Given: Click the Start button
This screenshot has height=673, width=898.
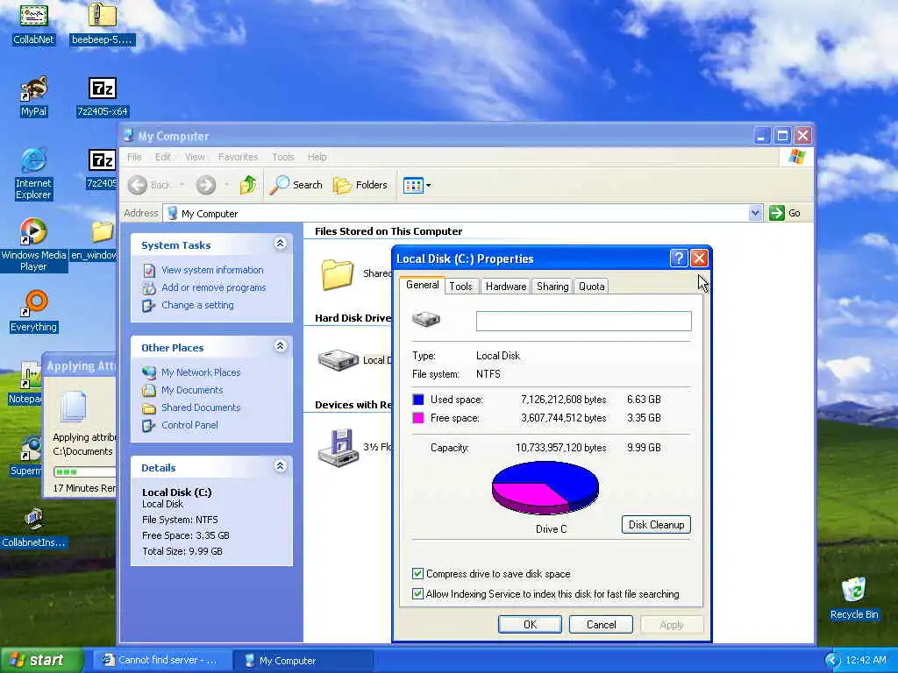Looking at the screenshot, I should [x=41, y=660].
